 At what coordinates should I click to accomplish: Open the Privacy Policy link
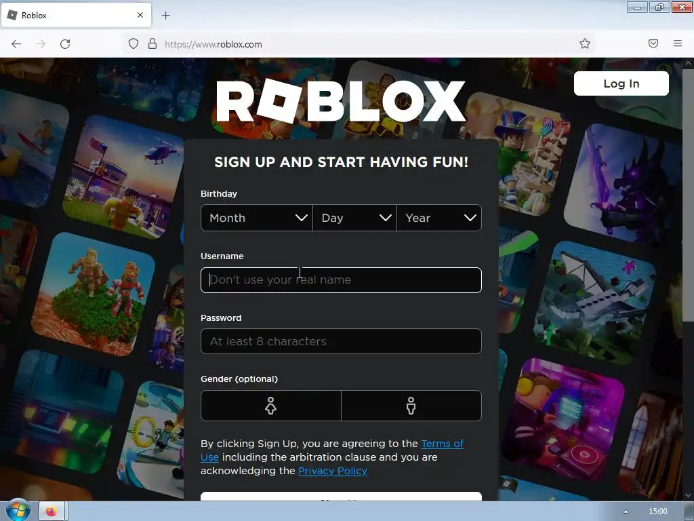tap(332, 471)
